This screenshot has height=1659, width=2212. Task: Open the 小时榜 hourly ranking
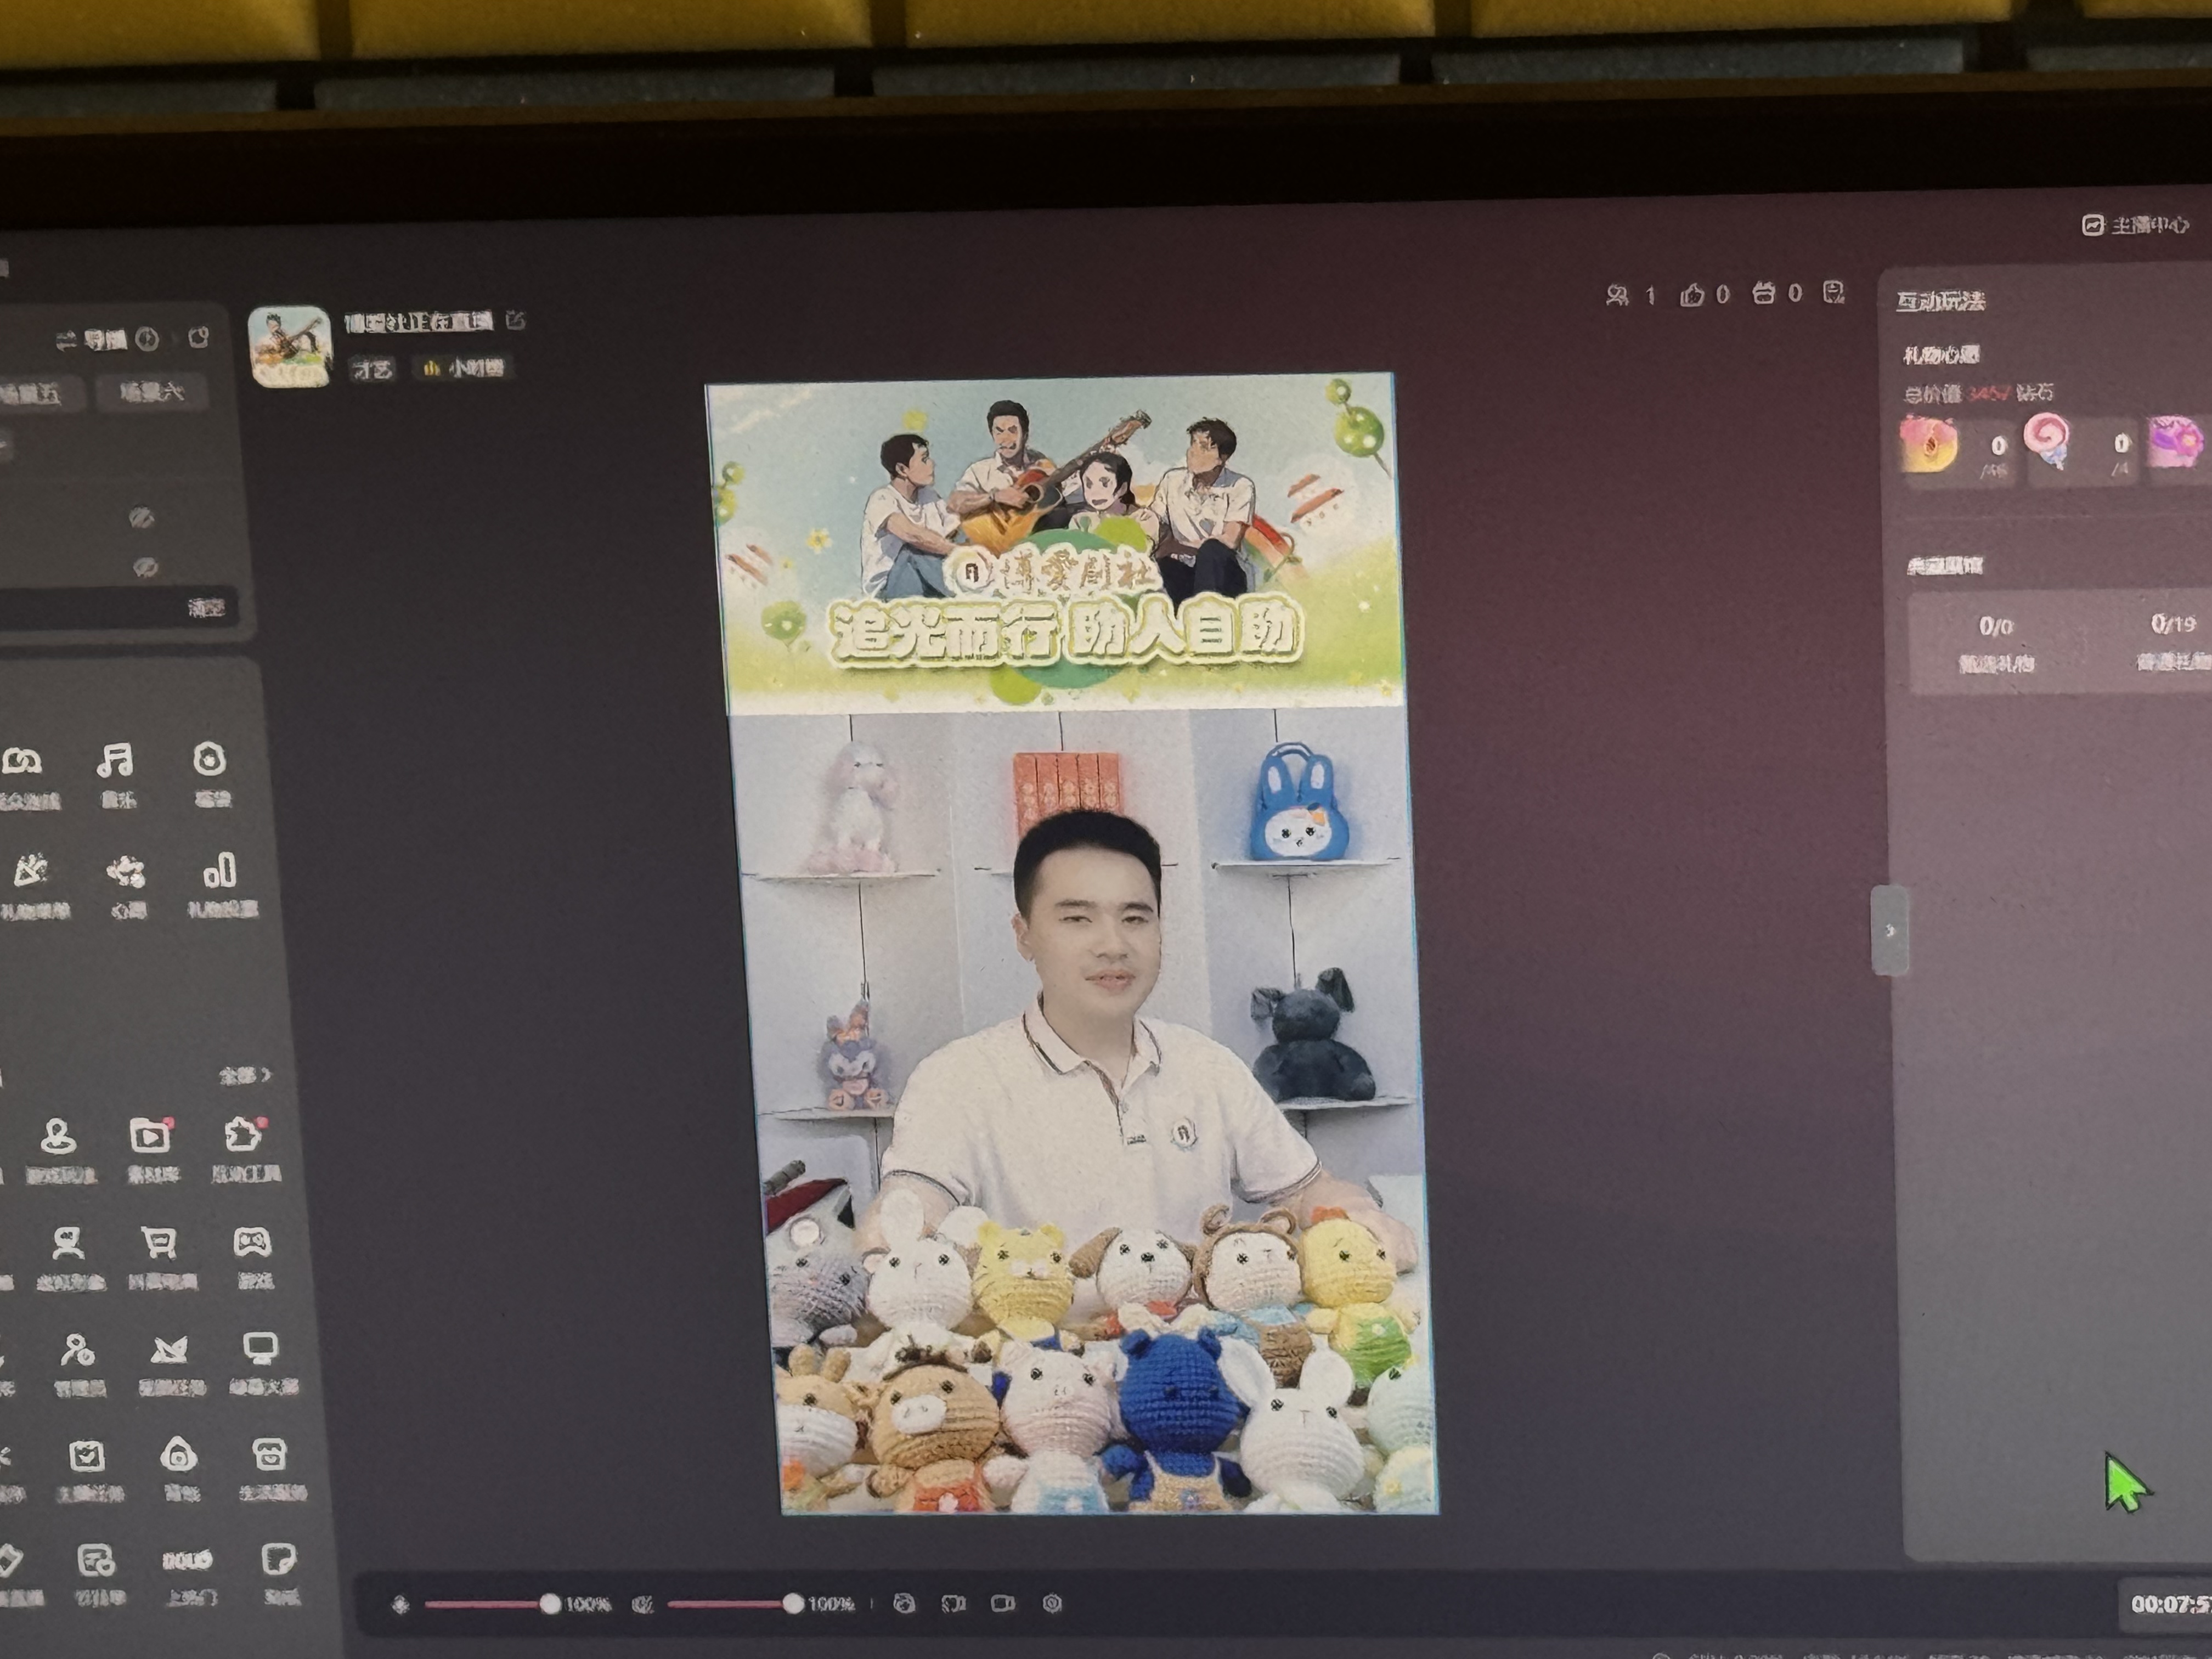tap(464, 368)
